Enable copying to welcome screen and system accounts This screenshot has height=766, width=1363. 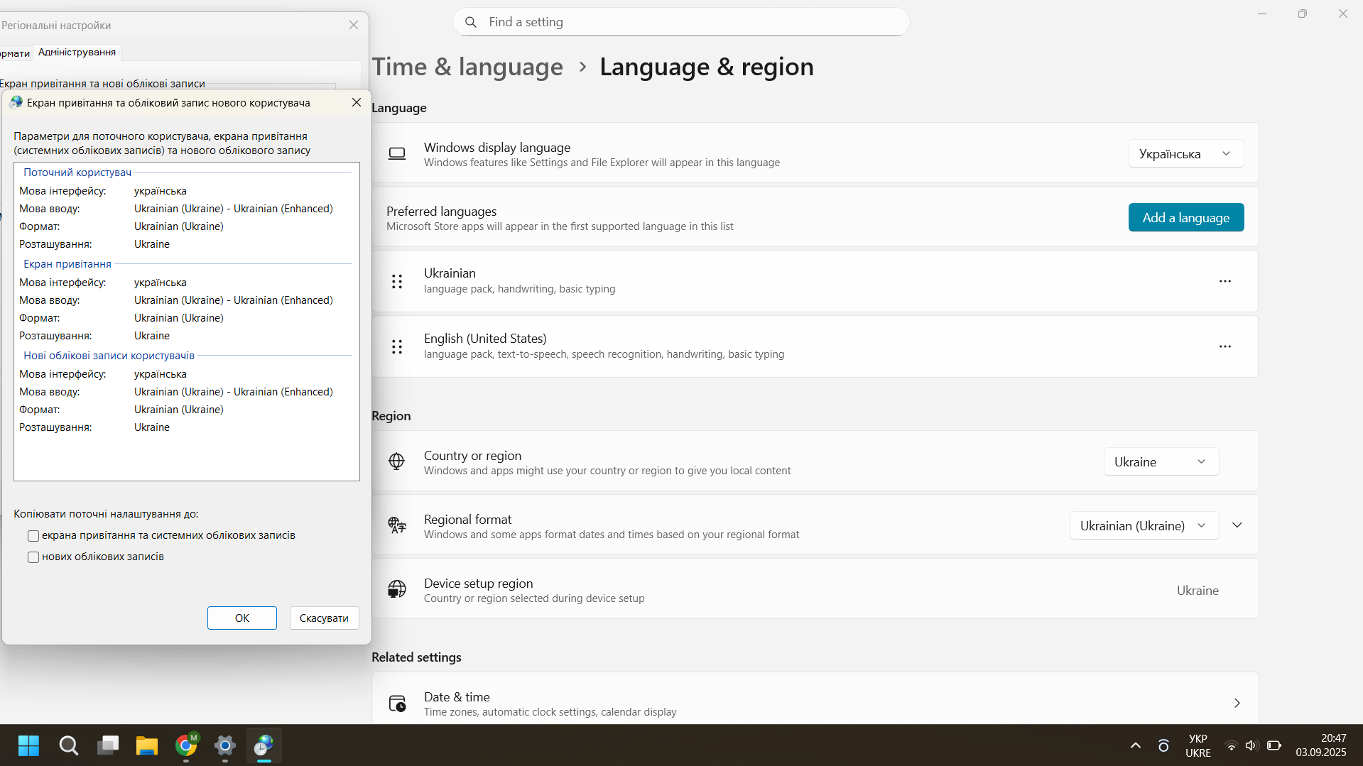(33, 536)
